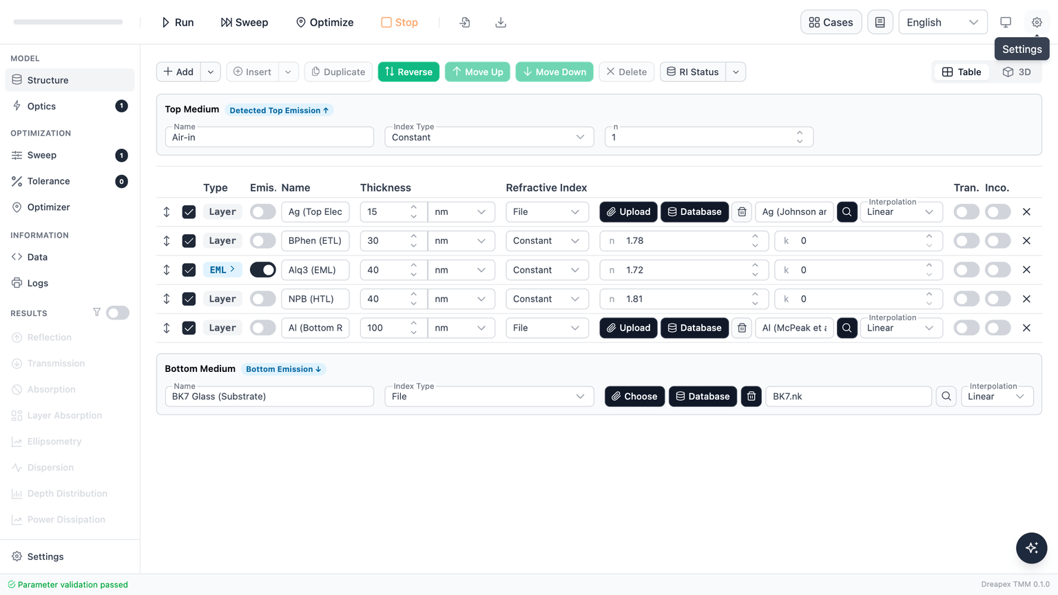
Task: Enable the Results sidebar toggle switch
Action: point(117,313)
